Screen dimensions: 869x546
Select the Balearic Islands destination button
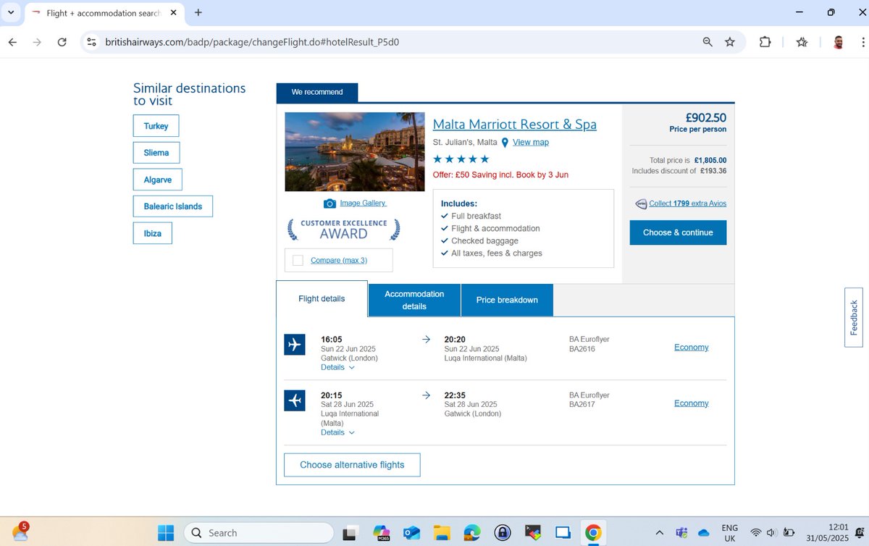[x=173, y=206]
